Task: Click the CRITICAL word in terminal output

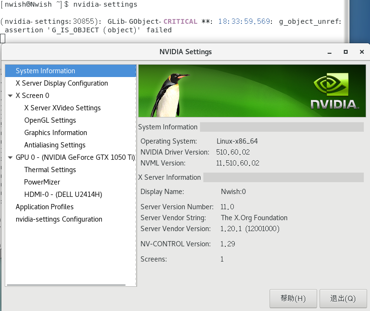Action: 180,21
